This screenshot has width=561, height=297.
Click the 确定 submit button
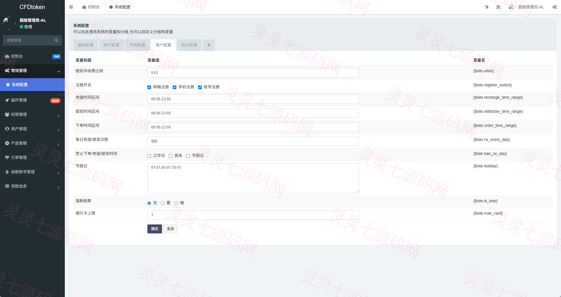click(155, 229)
